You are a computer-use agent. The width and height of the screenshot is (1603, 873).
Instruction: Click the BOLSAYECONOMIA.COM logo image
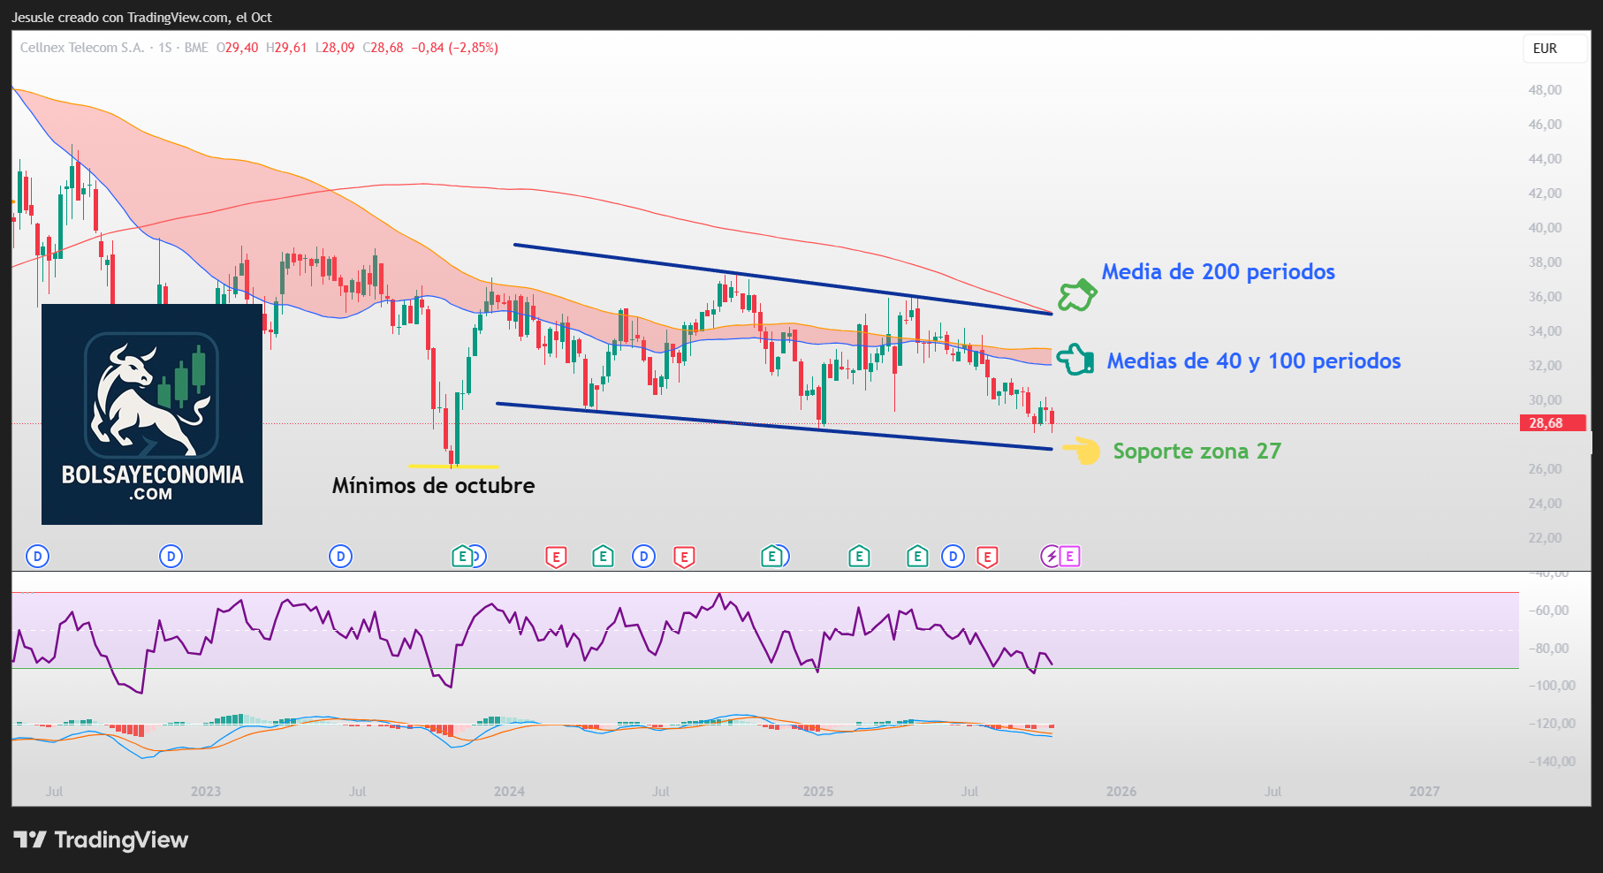pyautogui.click(x=152, y=414)
